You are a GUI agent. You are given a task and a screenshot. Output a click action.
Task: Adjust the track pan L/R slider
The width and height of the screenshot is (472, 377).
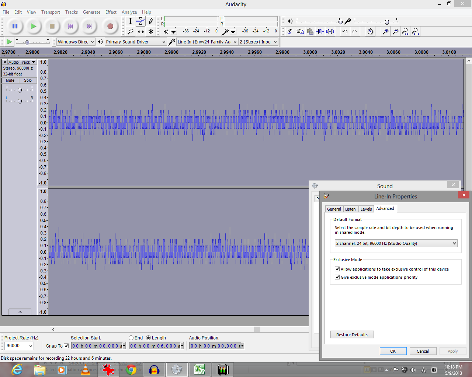[20, 101]
